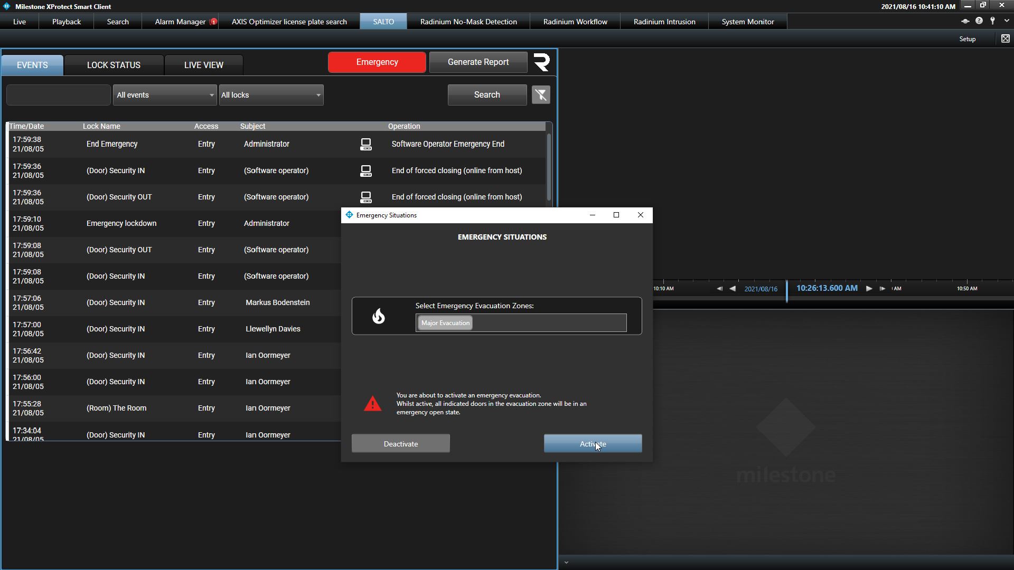The height and width of the screenshot is (570, 1014).
Task: Sort by Lock Name column header
Action: tap(101, 126)
